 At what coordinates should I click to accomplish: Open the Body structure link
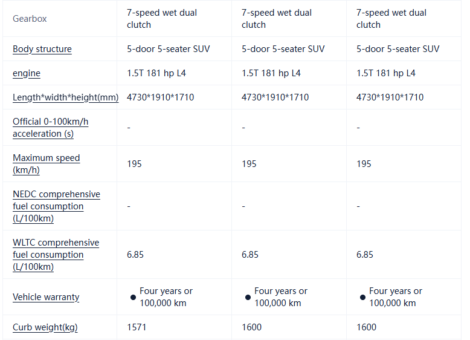click(42, 49)
